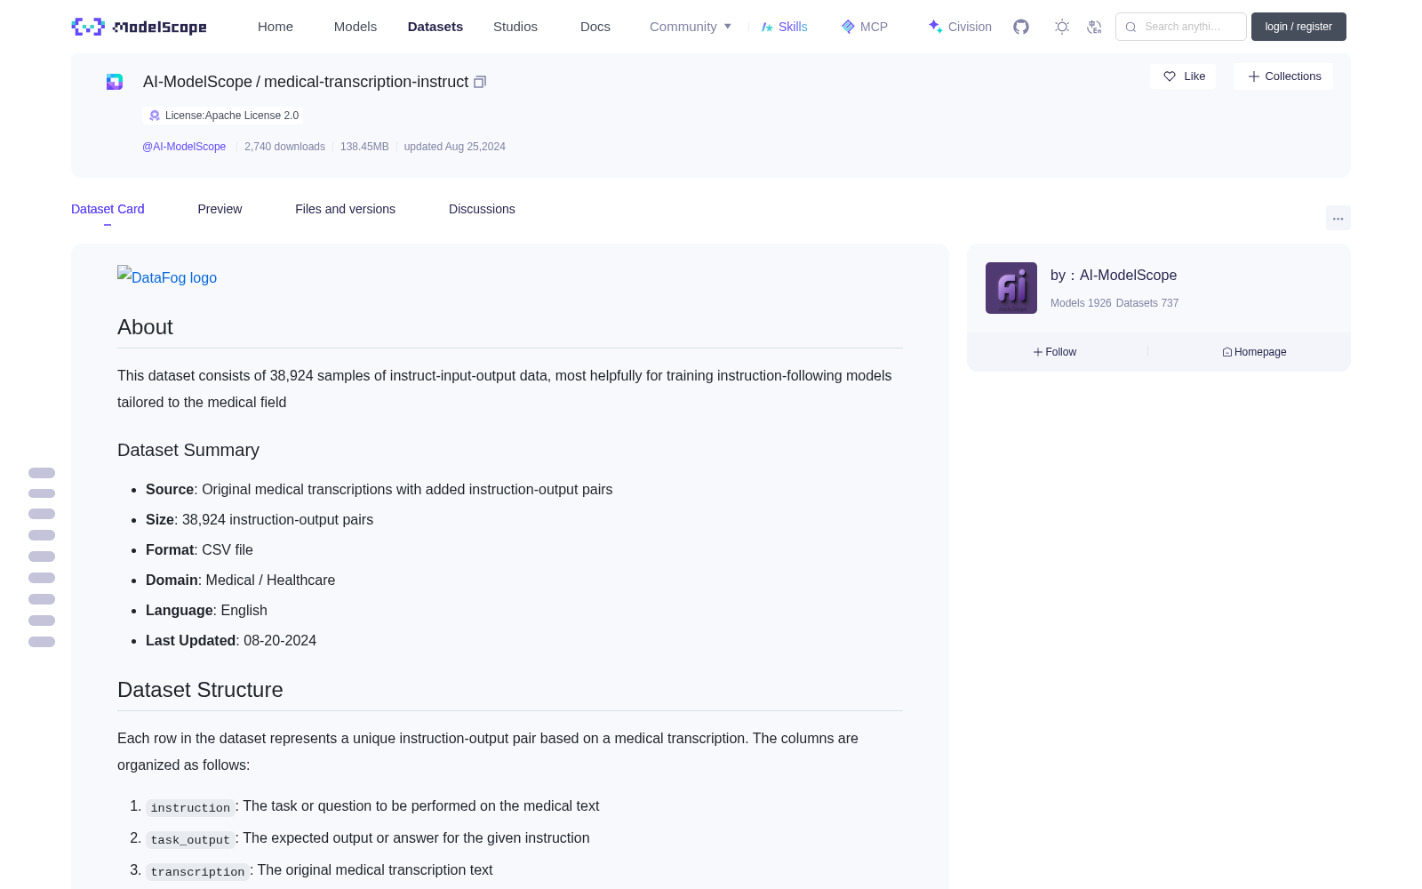Image resolution: width=1422 pixels, height=889 pixels.
Task: Open the three-dots more options menu
Action: [1338, 218]
